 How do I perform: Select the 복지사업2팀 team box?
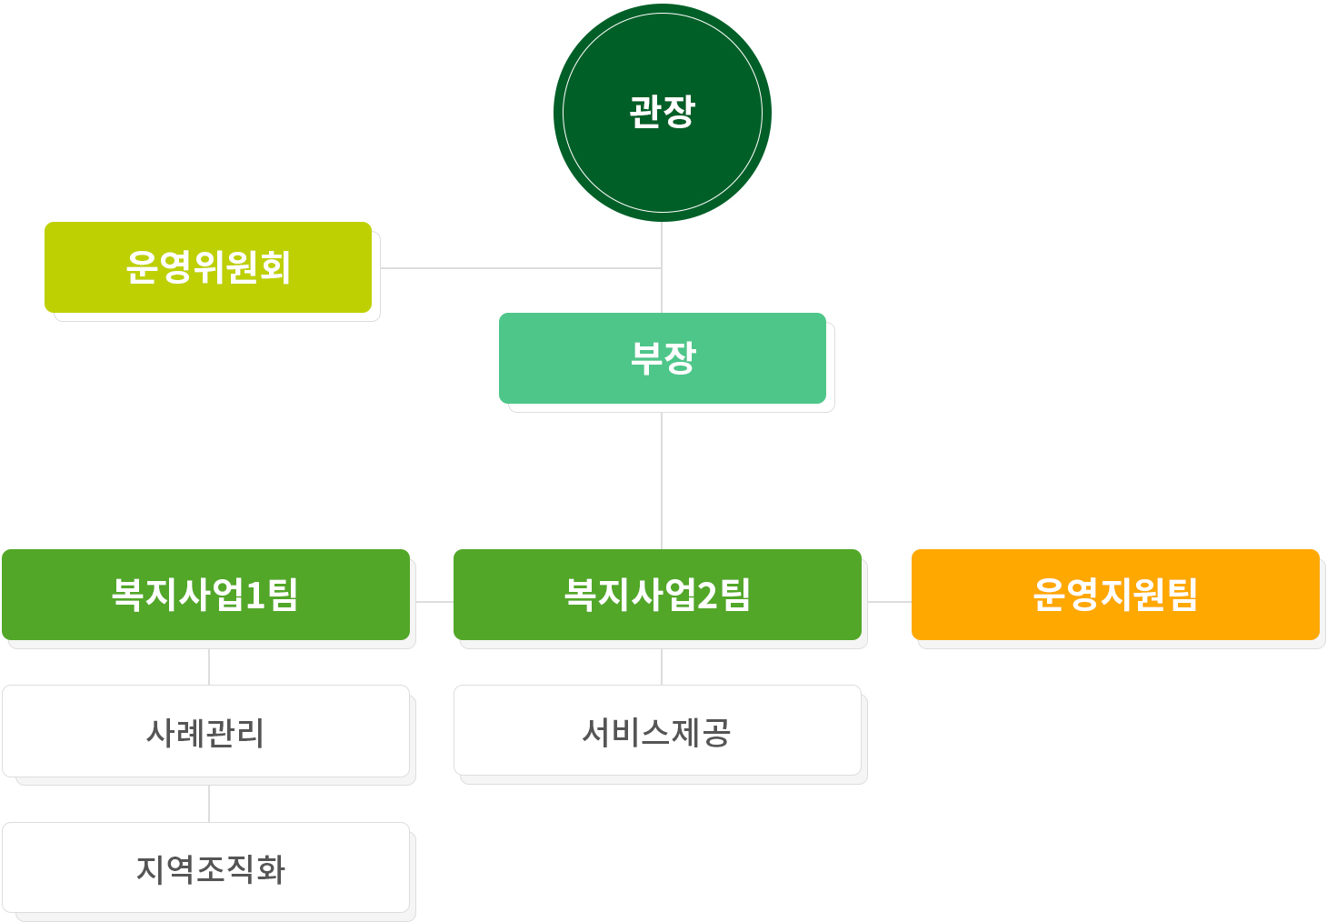click(657, 595)
